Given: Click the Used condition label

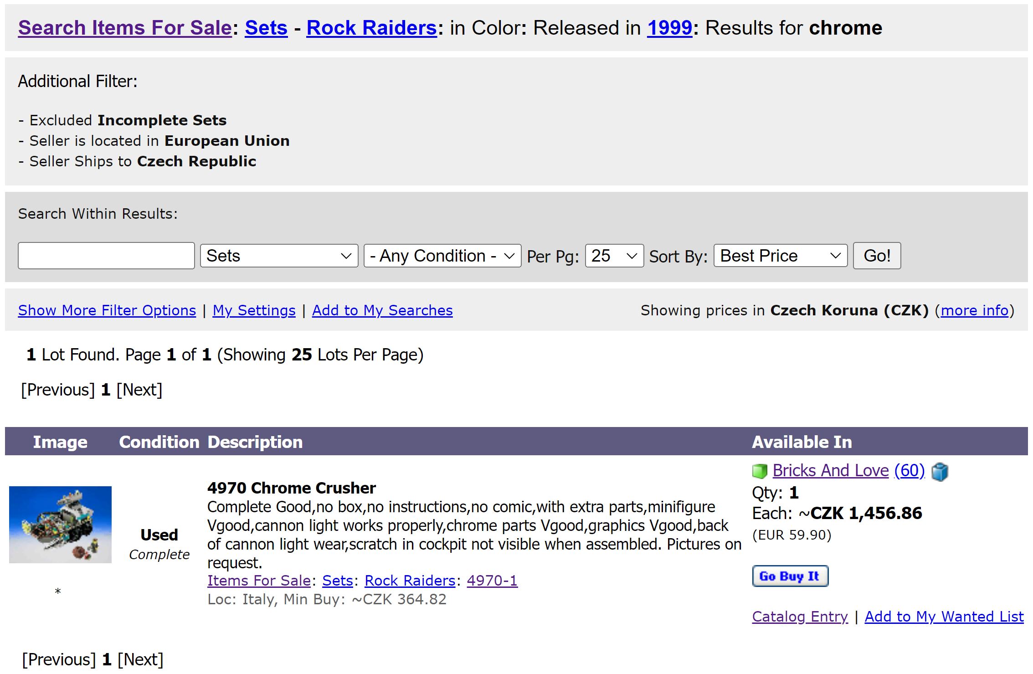Looking at the screenshot, I should pos(159,535).
